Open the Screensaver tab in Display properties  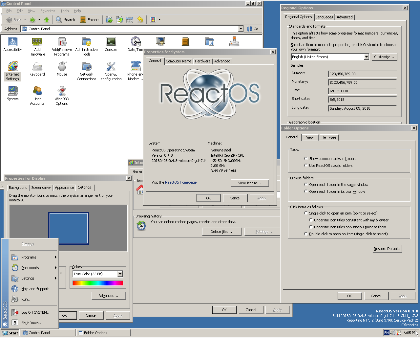(41, 188)
